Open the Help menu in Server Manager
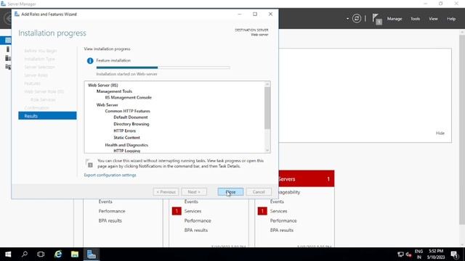 (451, 19)
